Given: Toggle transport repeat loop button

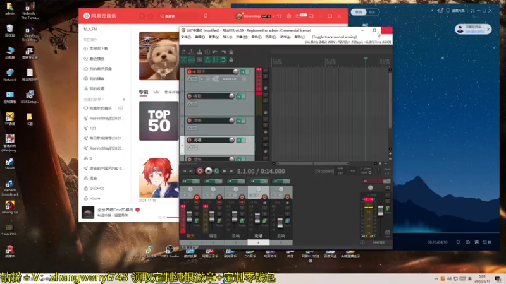Looking at the screenshot, I should pos(216,171).
